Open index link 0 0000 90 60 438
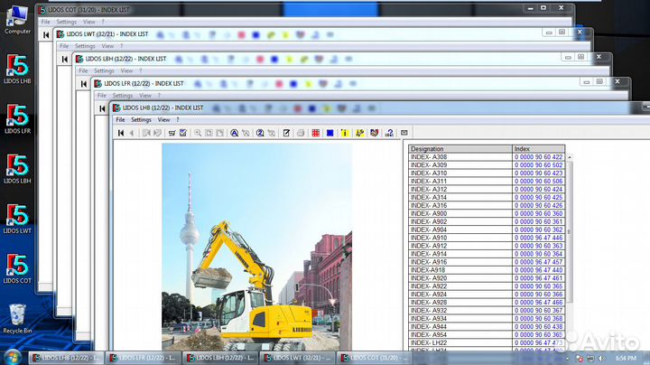Image resolution: width=650 pixels, height=365 pixels. pos(538,327)
